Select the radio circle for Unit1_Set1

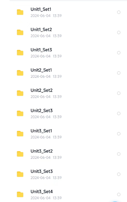119,12
